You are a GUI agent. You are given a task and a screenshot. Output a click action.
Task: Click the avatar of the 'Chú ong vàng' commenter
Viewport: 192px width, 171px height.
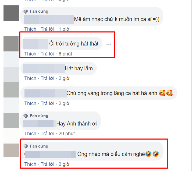point(11,90)
